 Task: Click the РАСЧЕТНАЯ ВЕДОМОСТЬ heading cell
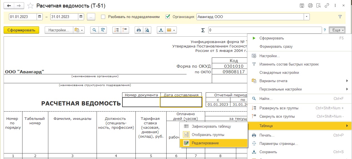pos(81,104)
